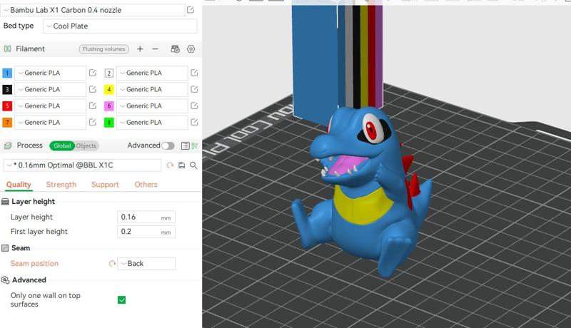The image size is (571, 328).
Task: Switch to the Others tab
Action: tap(146, 185)
